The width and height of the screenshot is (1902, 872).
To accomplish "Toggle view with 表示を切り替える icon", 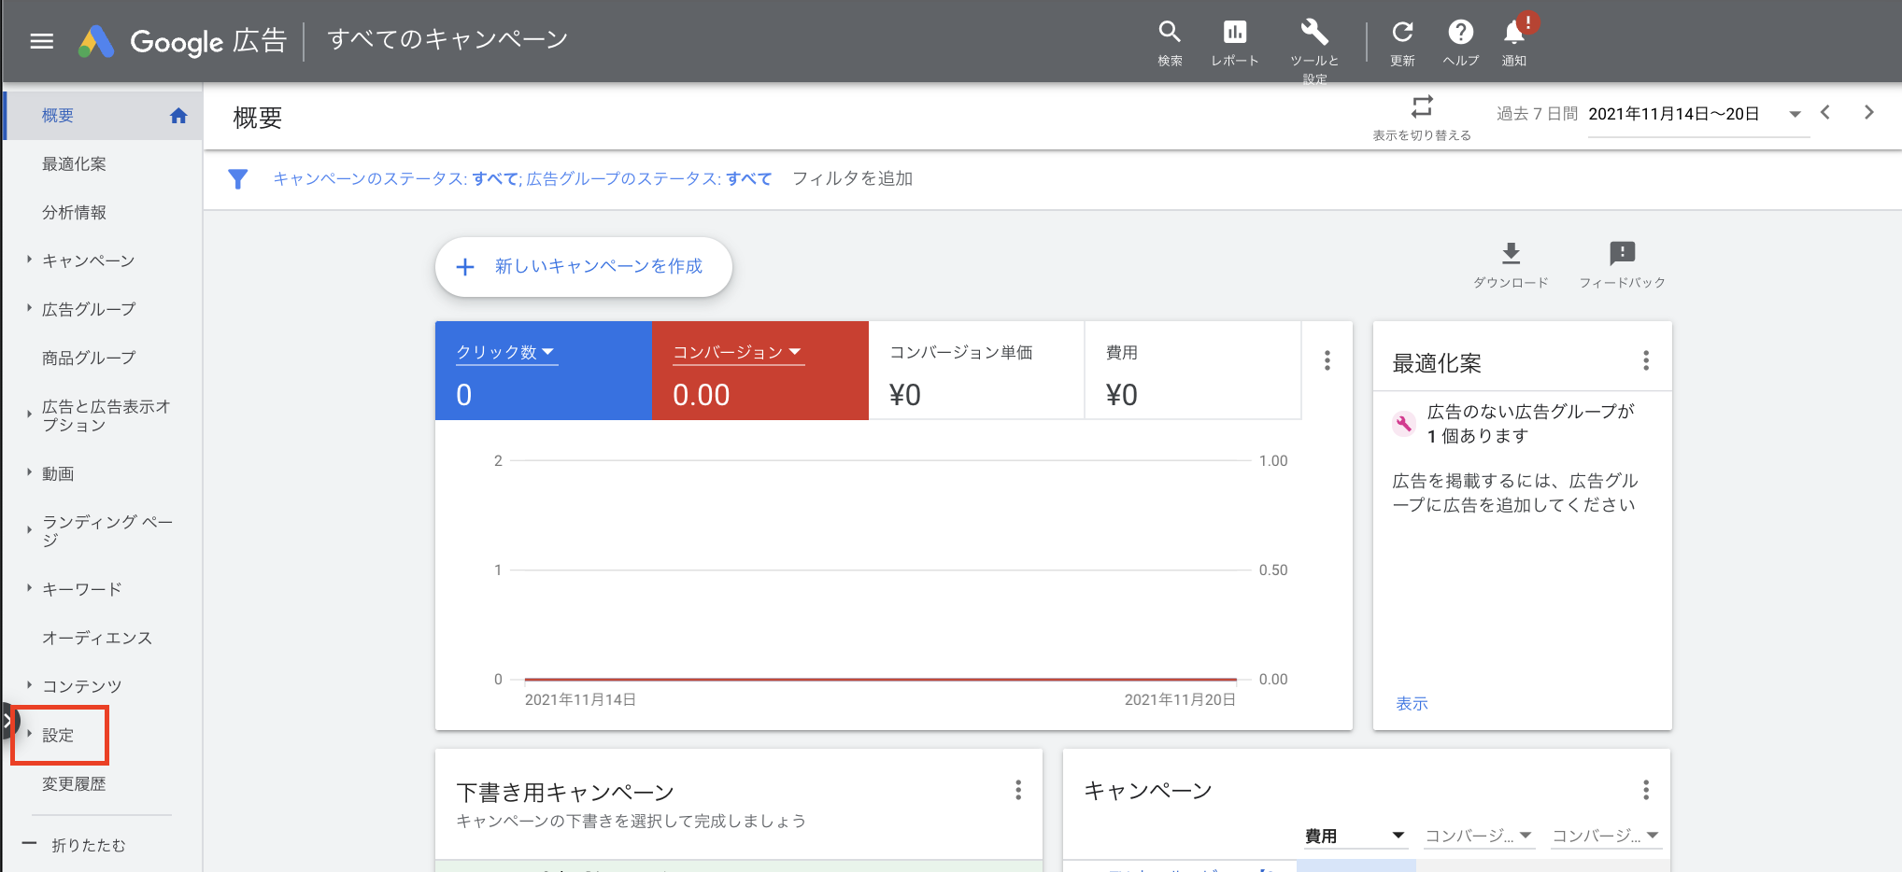I will 1421,107.
